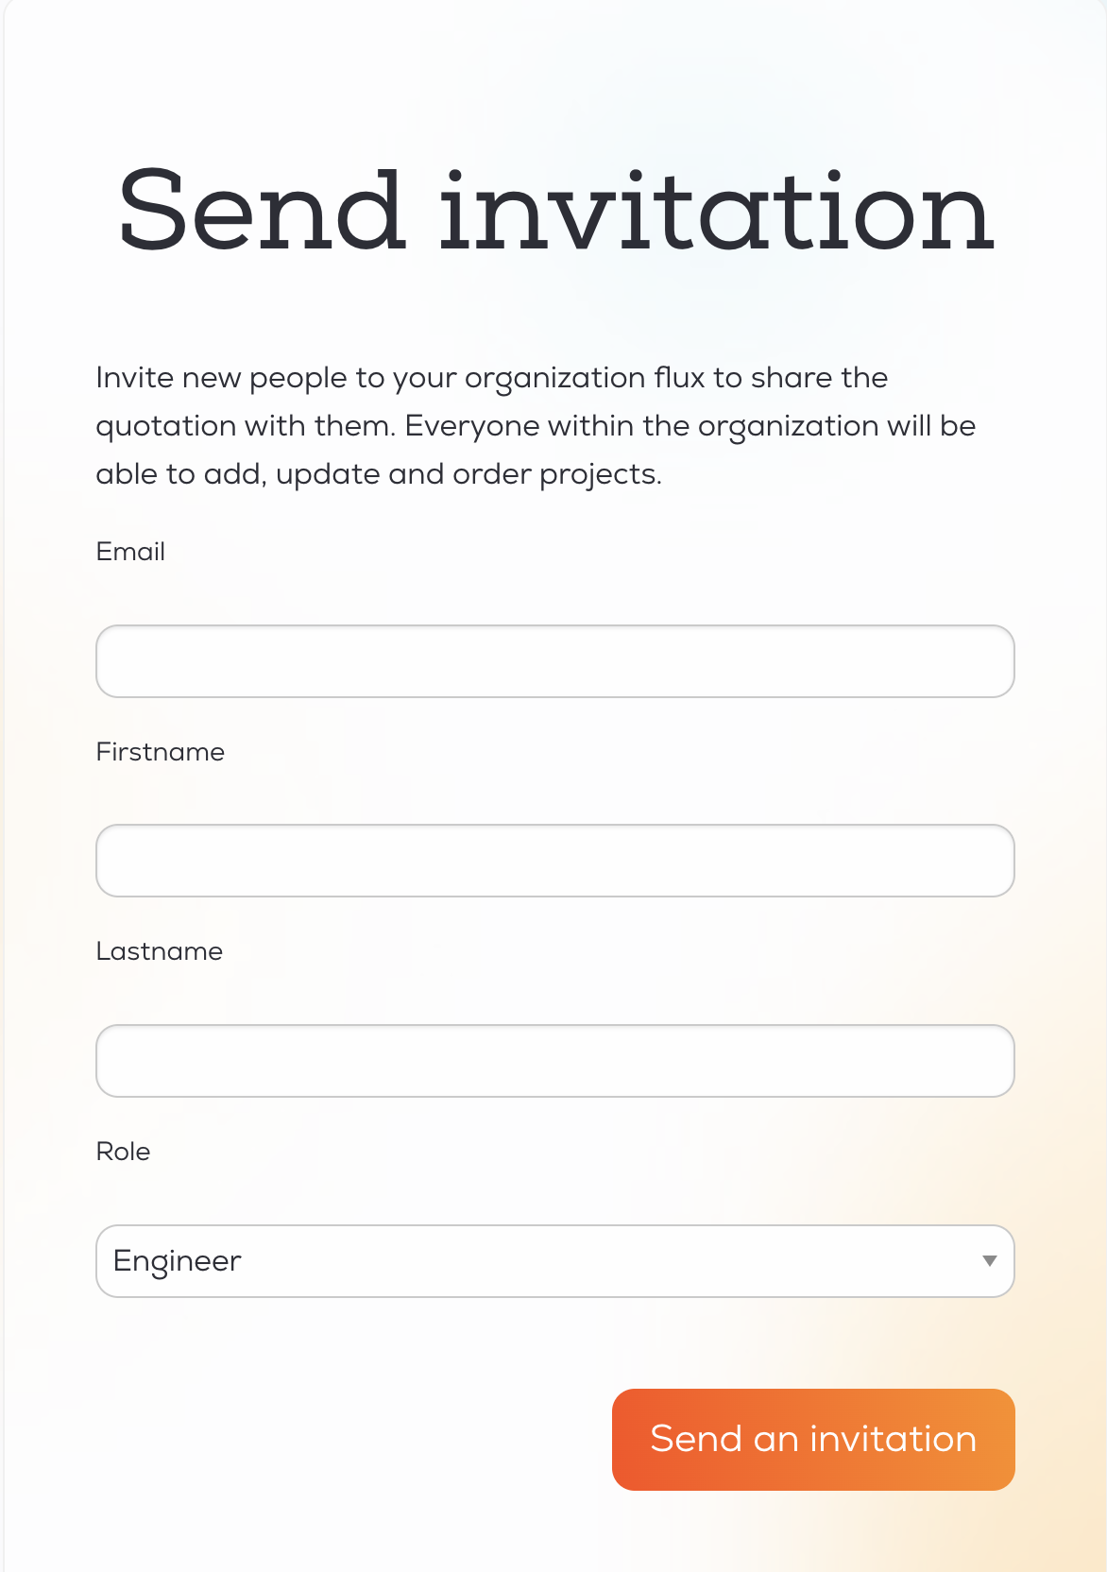Click the Engineer value in Role selector
1107x1572 pixels.
pyautogui.click(x=178, y=1261)
